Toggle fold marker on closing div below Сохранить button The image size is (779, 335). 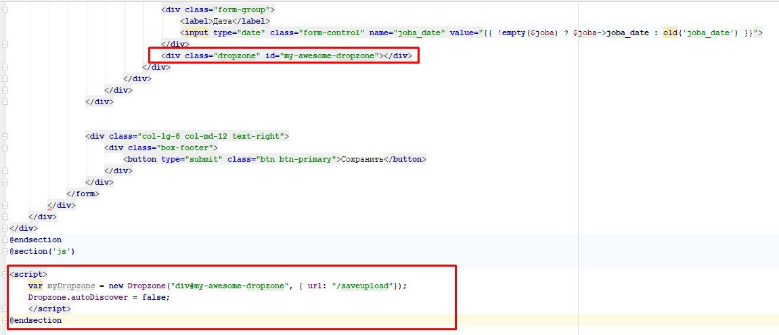pos(5,171)
